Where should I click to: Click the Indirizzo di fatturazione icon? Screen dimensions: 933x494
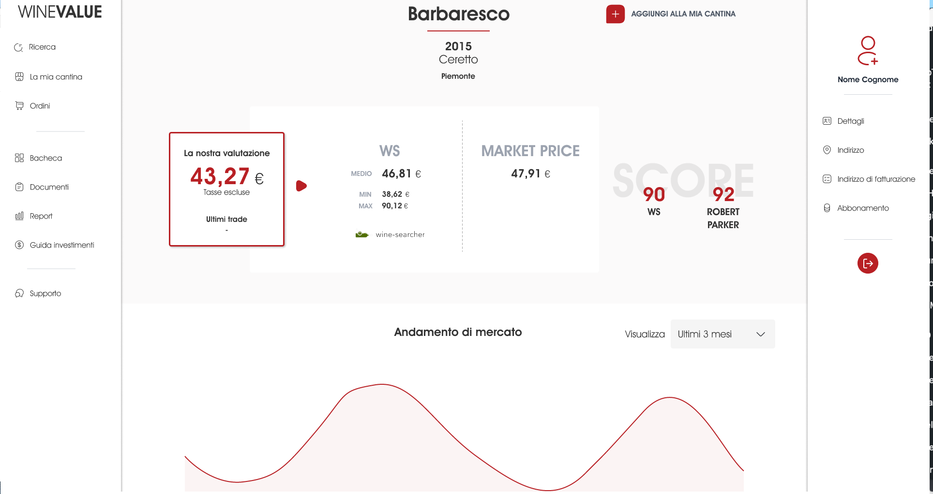[x=827, y=179]
